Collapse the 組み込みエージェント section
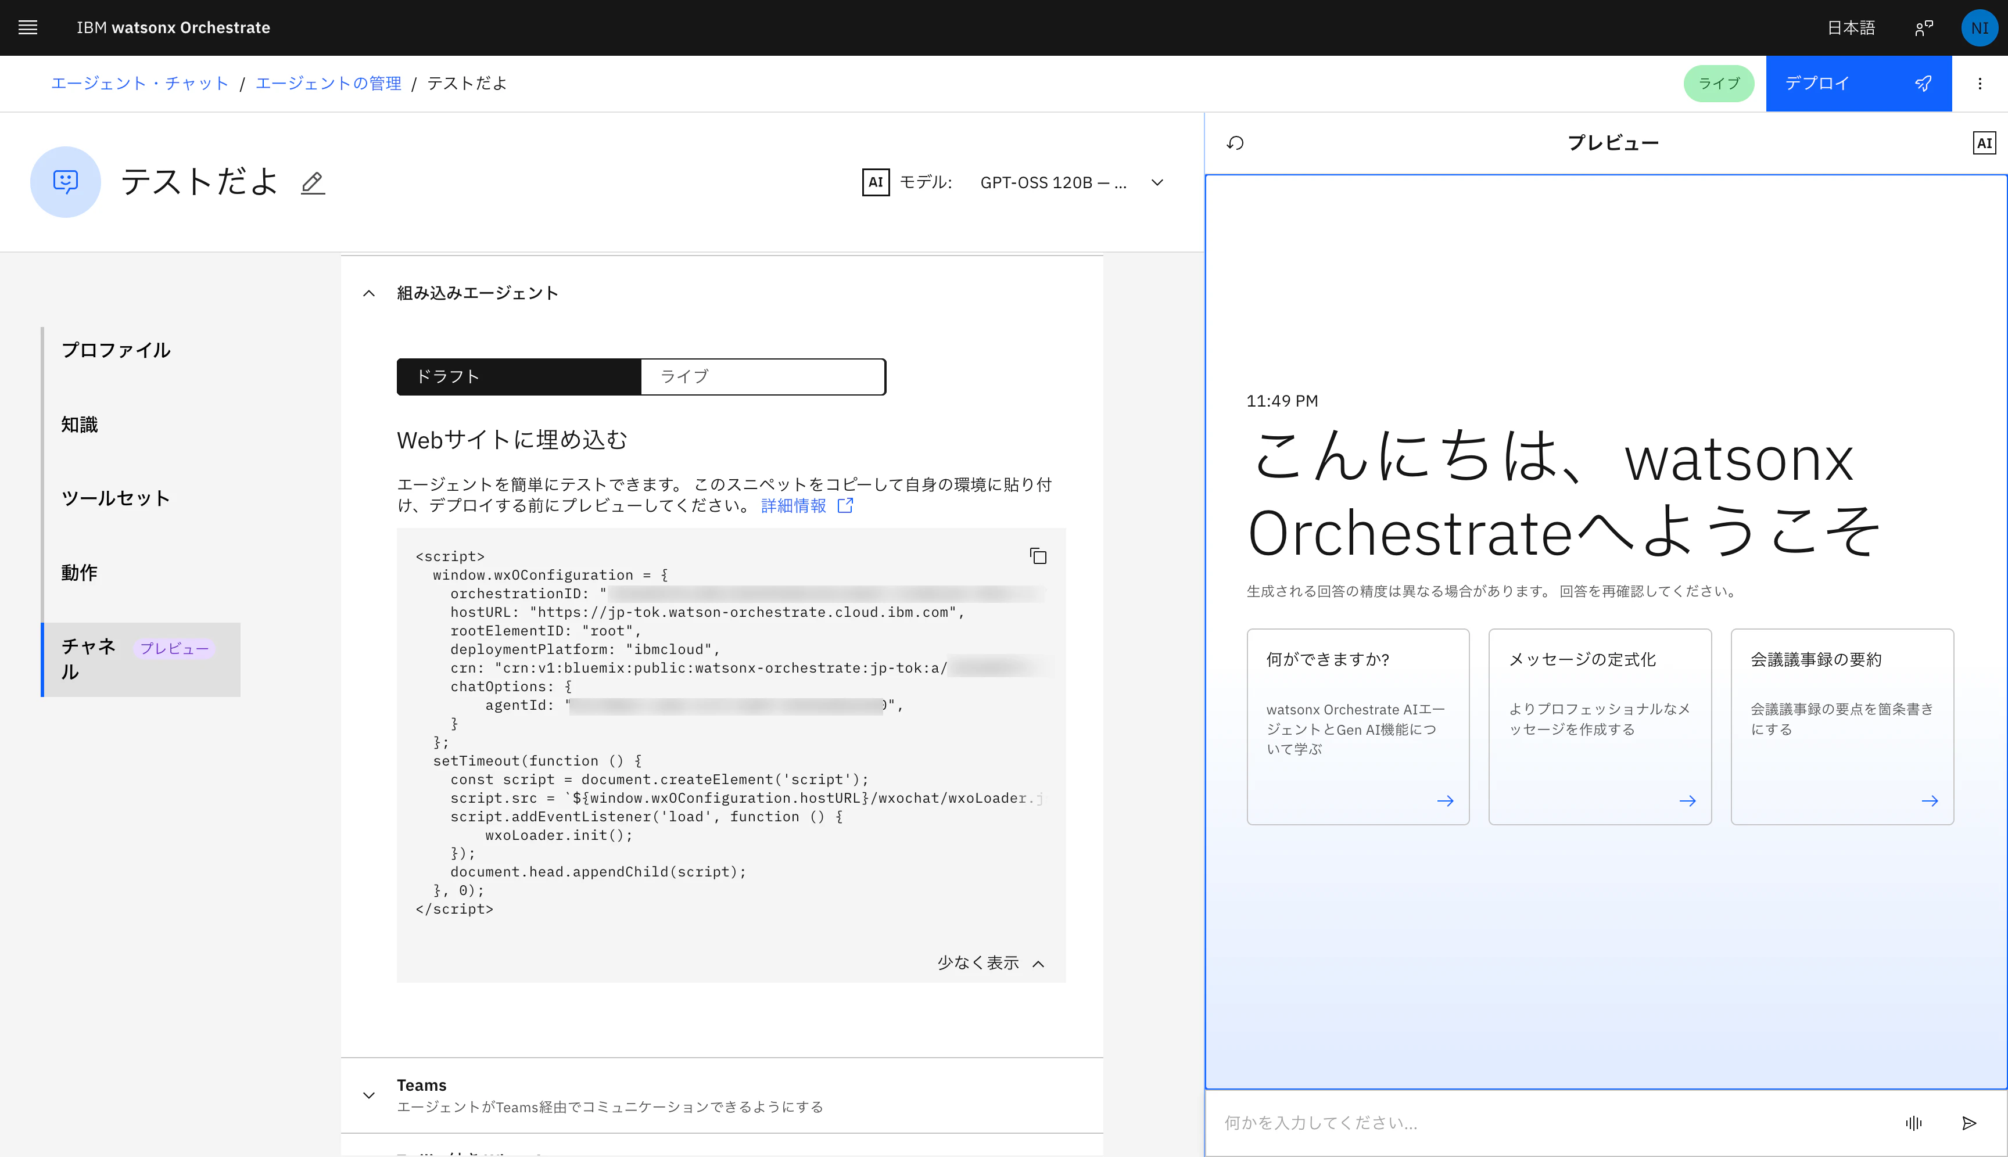 (x=369, y=293)
